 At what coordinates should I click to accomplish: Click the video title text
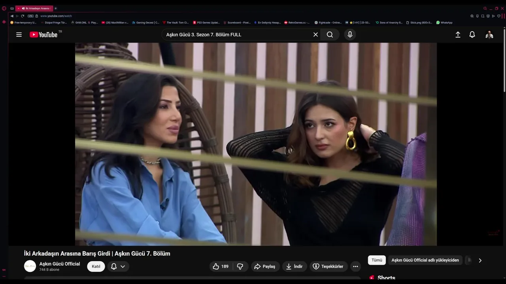click(x=97, y=254)
